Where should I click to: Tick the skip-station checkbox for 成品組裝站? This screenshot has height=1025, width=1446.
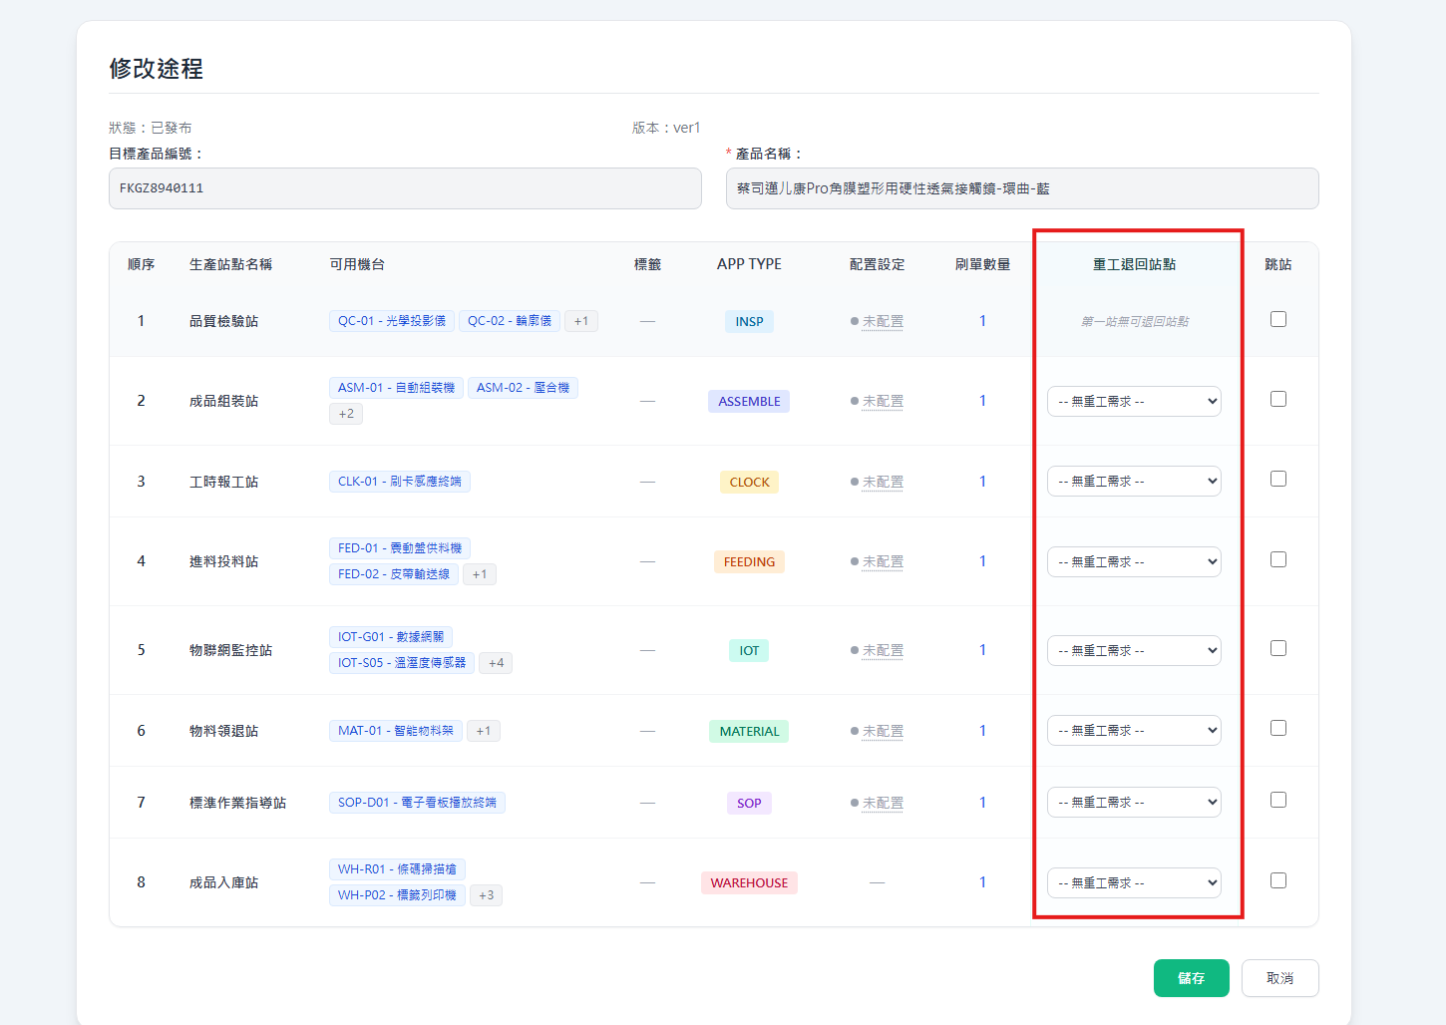pos(1278,399)
